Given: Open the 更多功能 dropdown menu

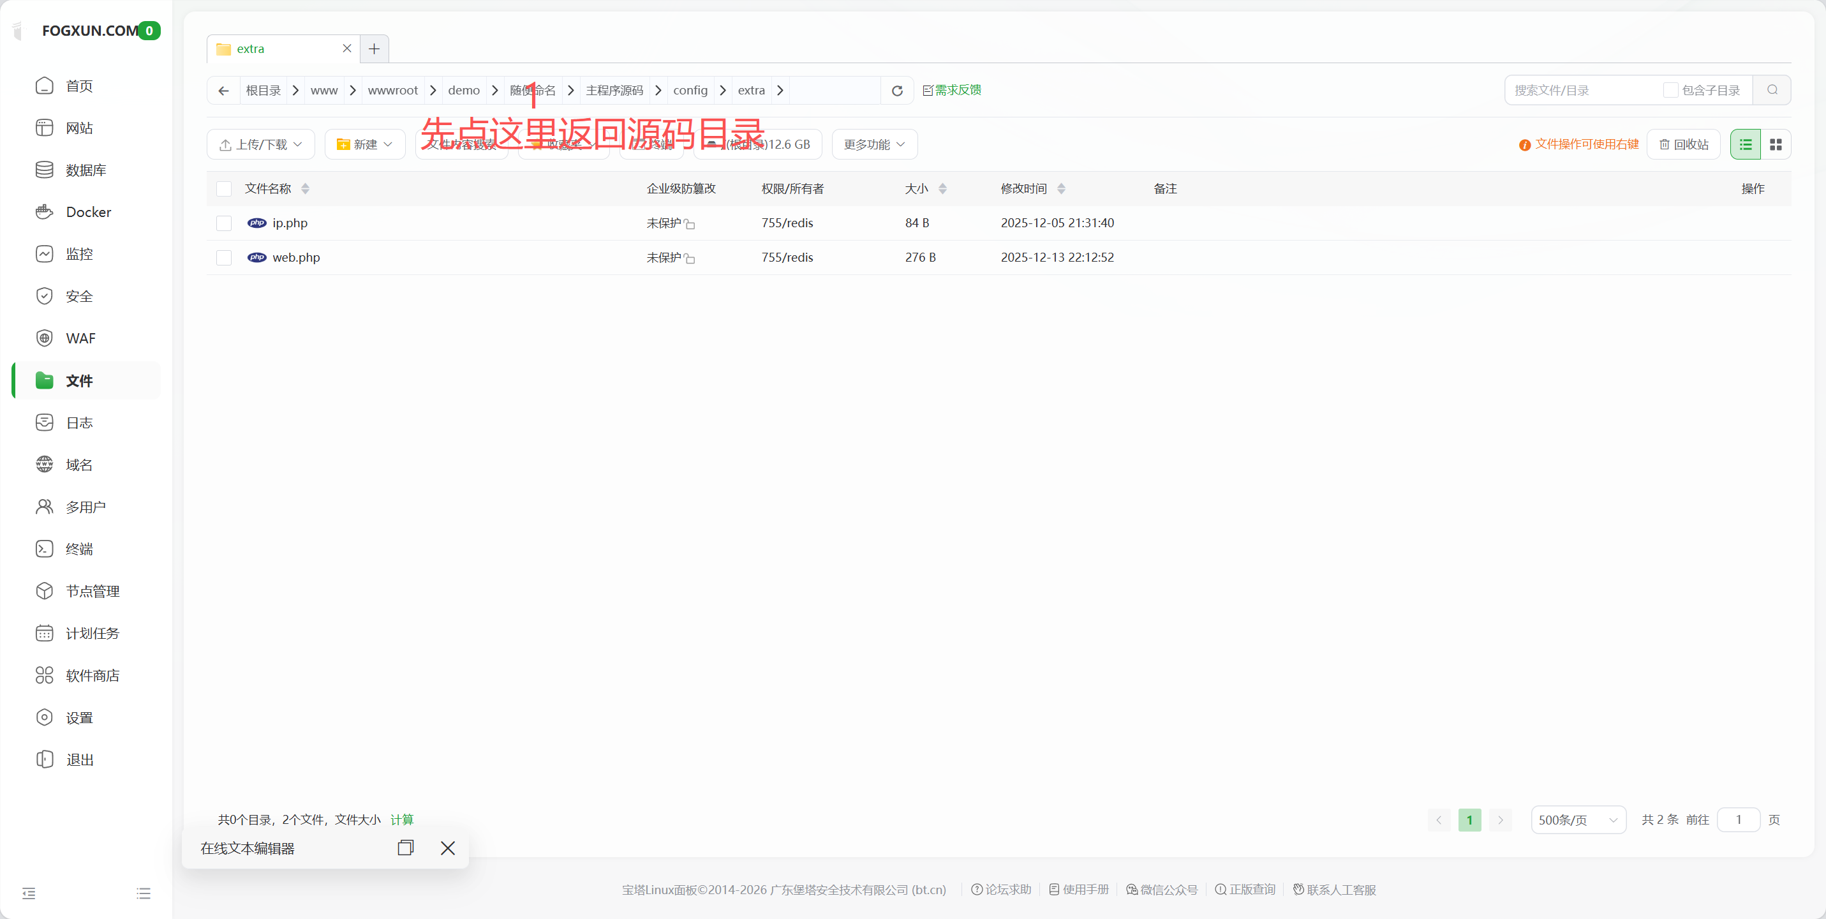Looking at the screenshot, I should pos(873,144).
